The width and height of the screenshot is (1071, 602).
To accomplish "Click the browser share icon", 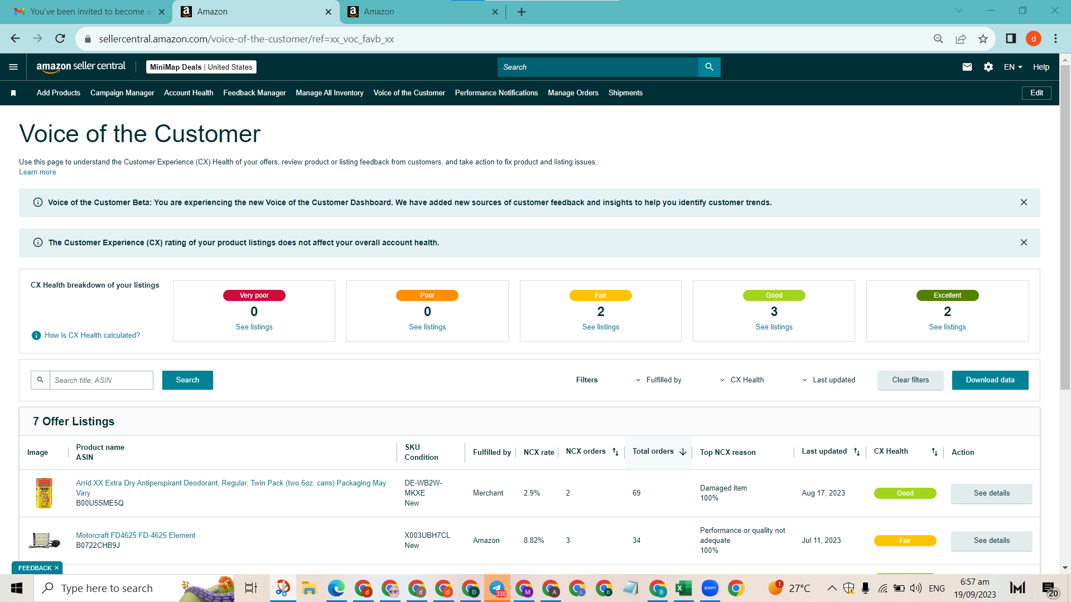I will point(961,38).
